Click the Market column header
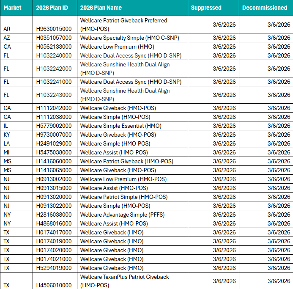Image resolution: width=293 pixels, height=289 pixels. (12, 8)
